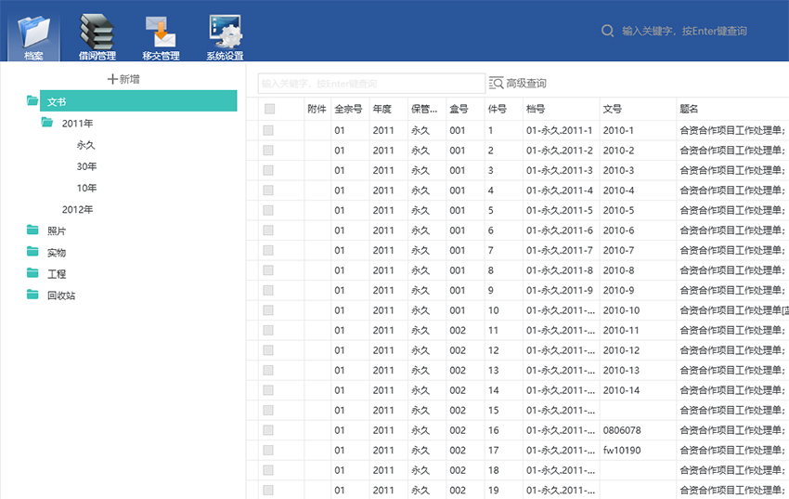Check the row with 文号 0806078
The width and height of the screenshot is (789, 499).
coord(268,430)
